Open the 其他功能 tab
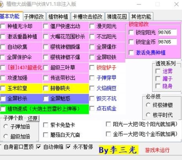Image resolution: width=182 pixels, height=160 pixels. click(x=141, y=17)
